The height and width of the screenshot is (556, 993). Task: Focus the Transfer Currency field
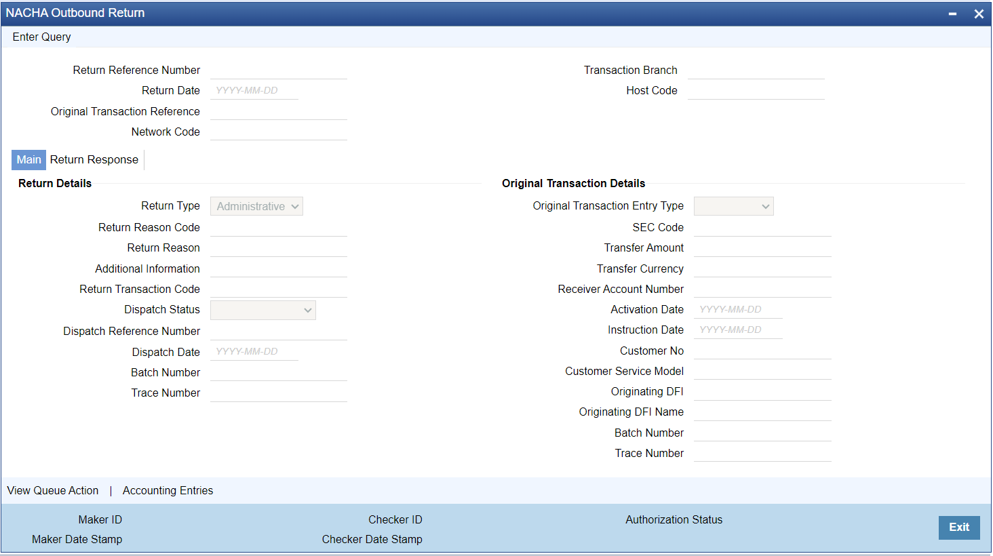point(762,269)
